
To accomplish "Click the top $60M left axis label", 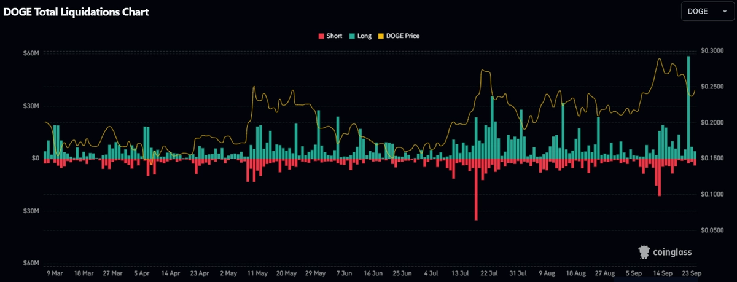I will click(x=31, y=53).
